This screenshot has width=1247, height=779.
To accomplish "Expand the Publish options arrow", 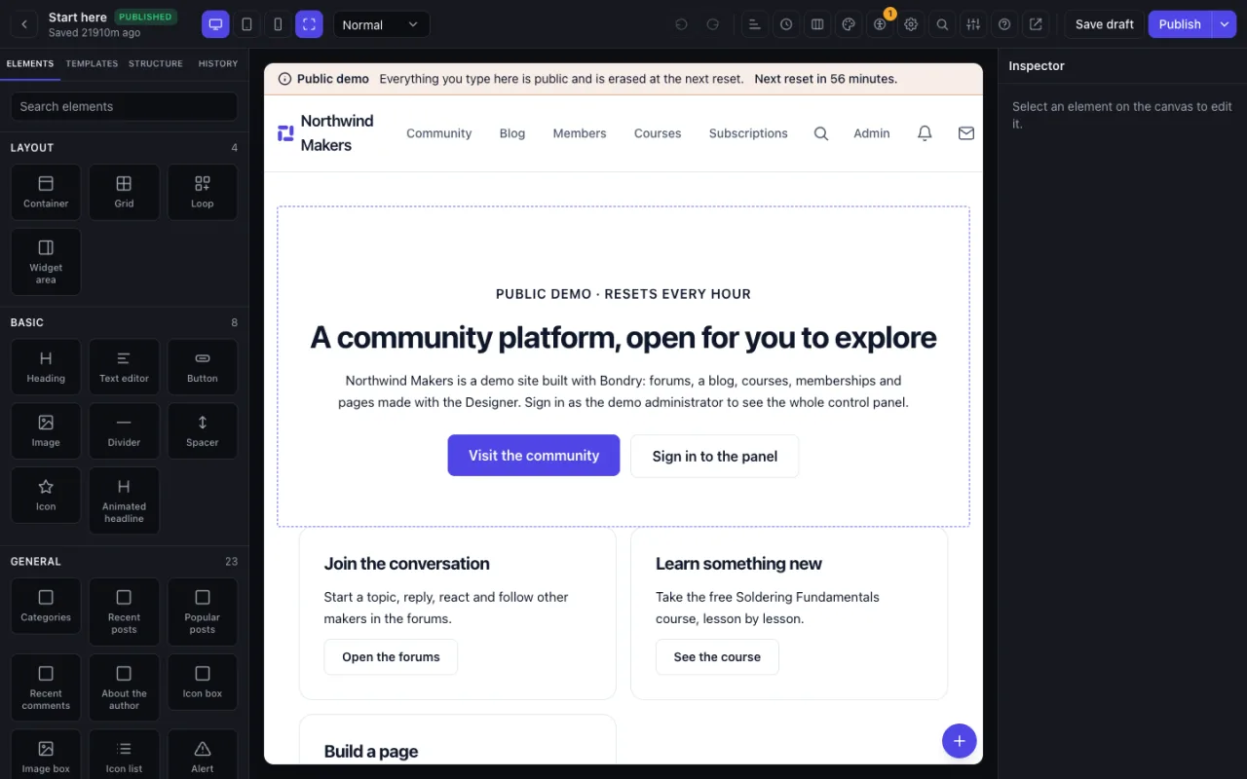I will 1225,24.
